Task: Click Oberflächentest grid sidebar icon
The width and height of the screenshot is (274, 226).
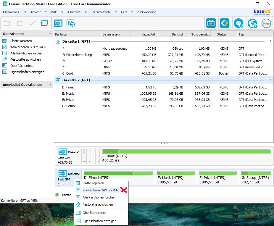Action: pyautogui.click(x=5, y=65)
